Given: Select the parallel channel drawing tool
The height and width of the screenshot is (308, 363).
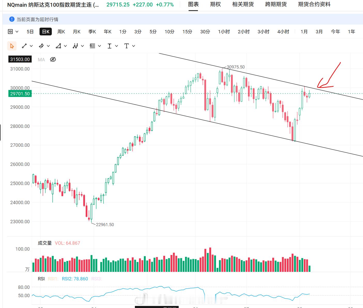Looking at the screenshot, I should coord(41,46).
